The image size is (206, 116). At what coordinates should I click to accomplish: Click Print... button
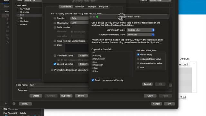click(x=25, y=104)
